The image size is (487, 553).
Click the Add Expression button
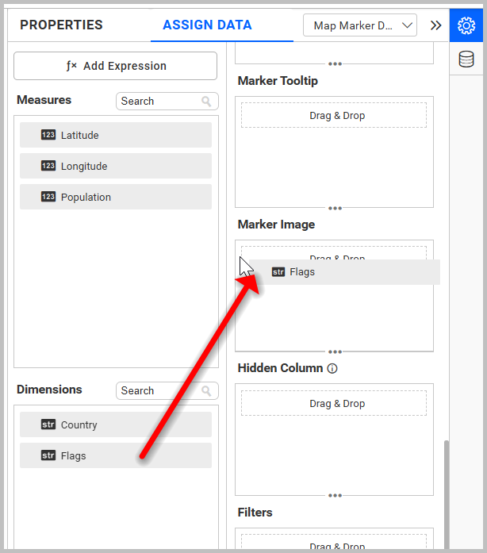tap(116, 66)
